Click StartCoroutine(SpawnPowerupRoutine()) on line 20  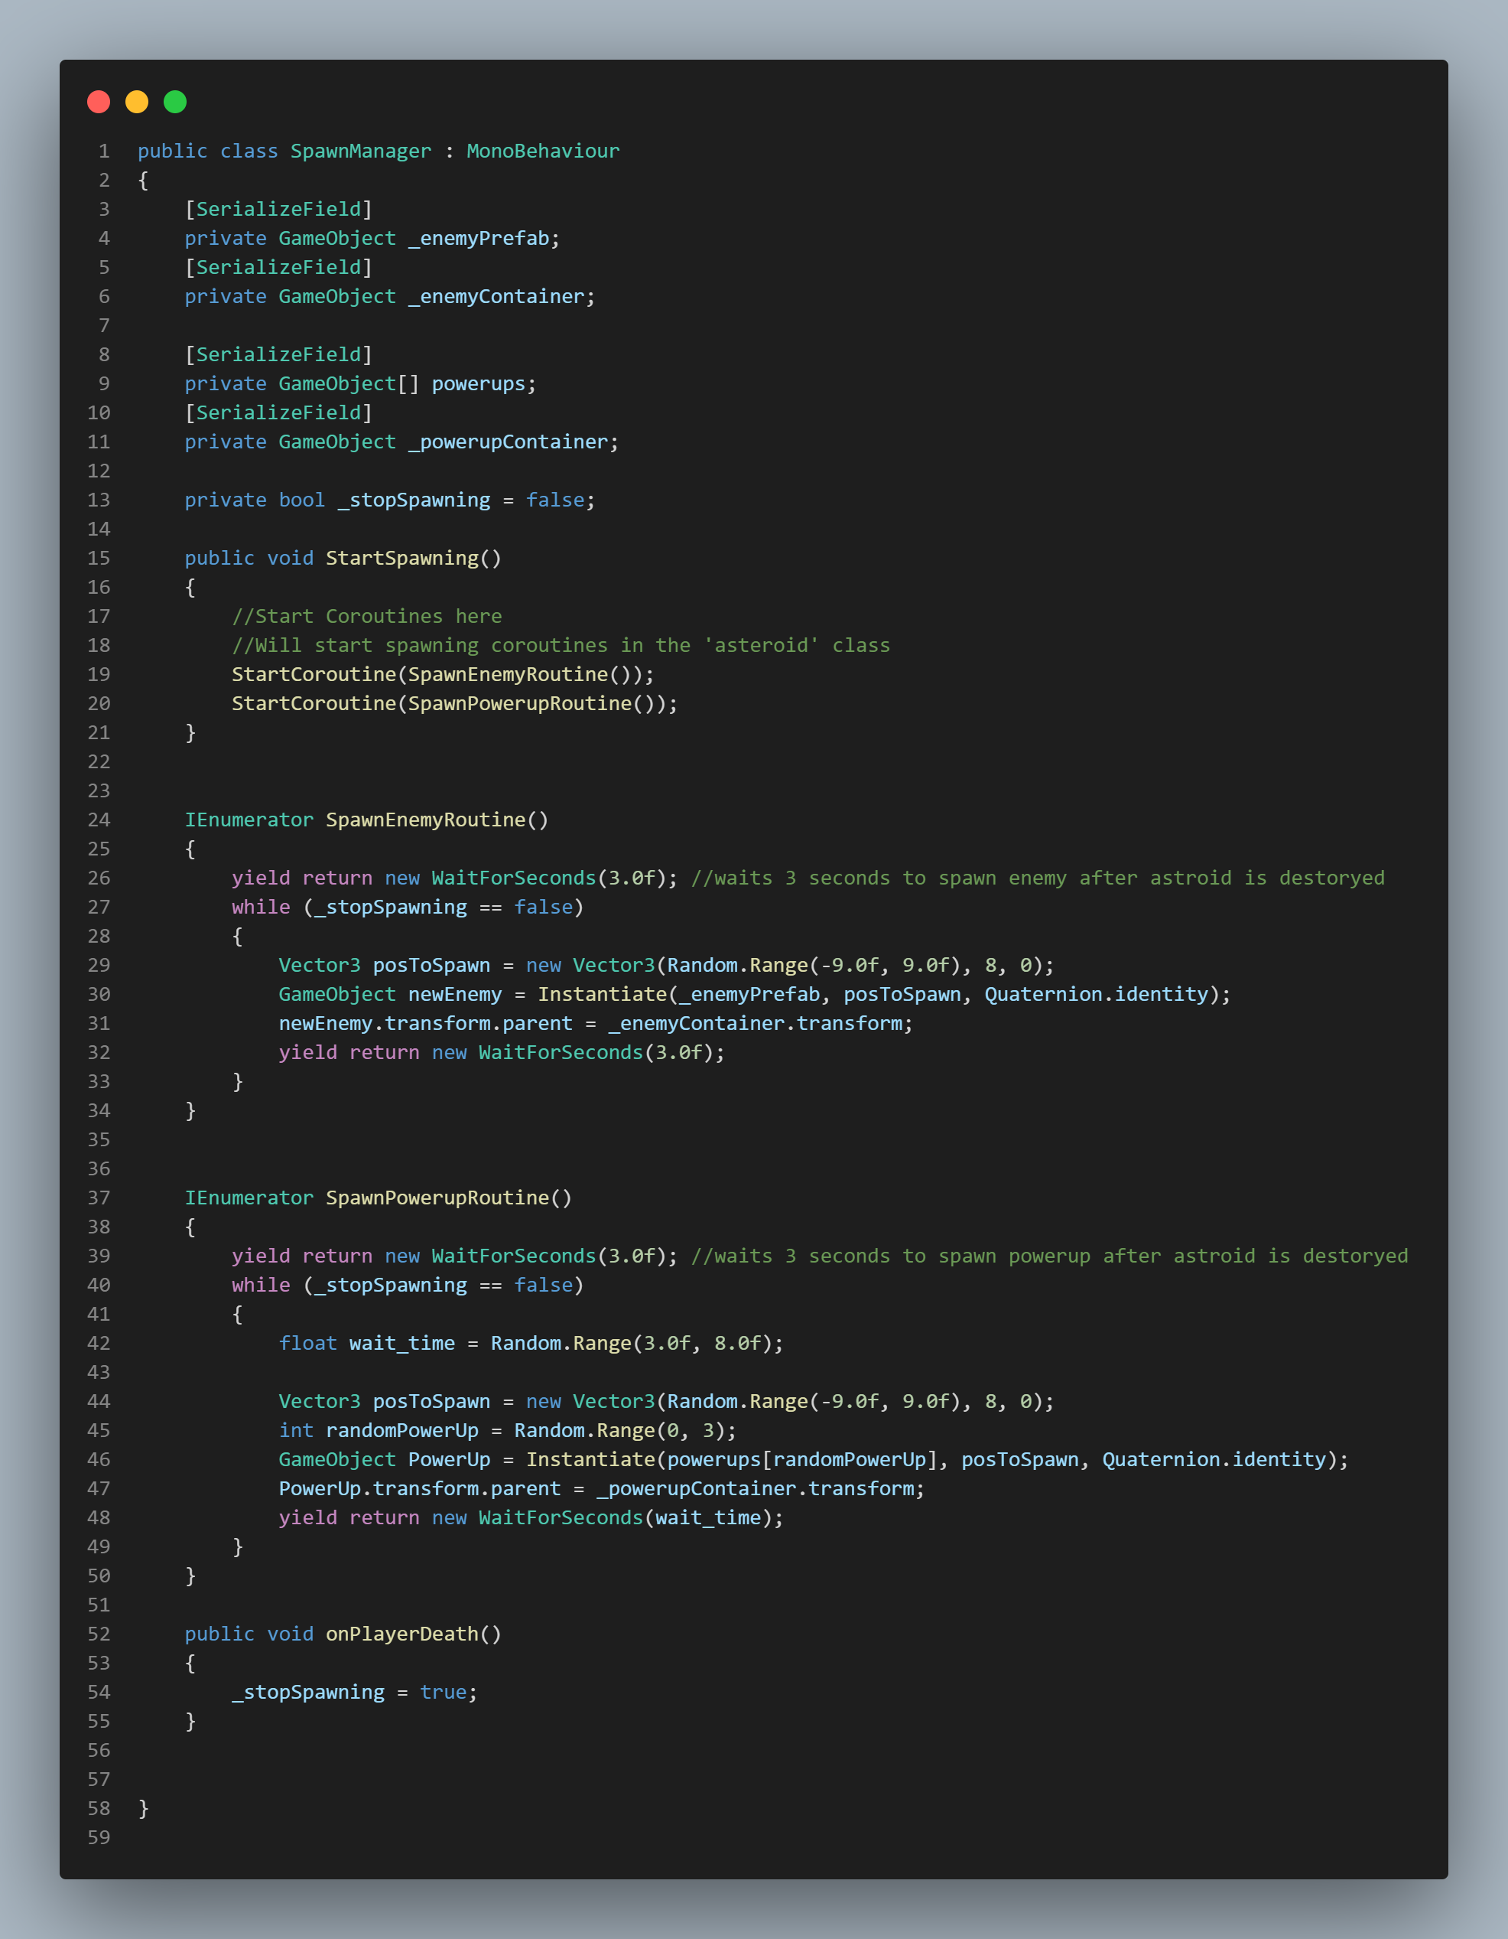[454, 704]
